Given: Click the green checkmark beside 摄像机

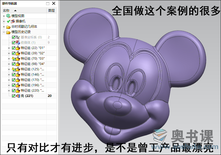Looking at the screenshot, I should pos(9,21).
